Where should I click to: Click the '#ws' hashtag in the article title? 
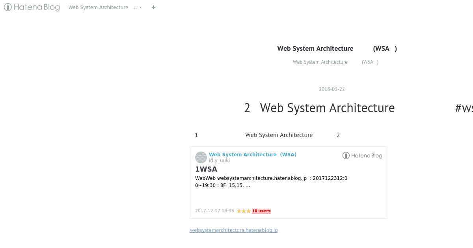point(464,108)
